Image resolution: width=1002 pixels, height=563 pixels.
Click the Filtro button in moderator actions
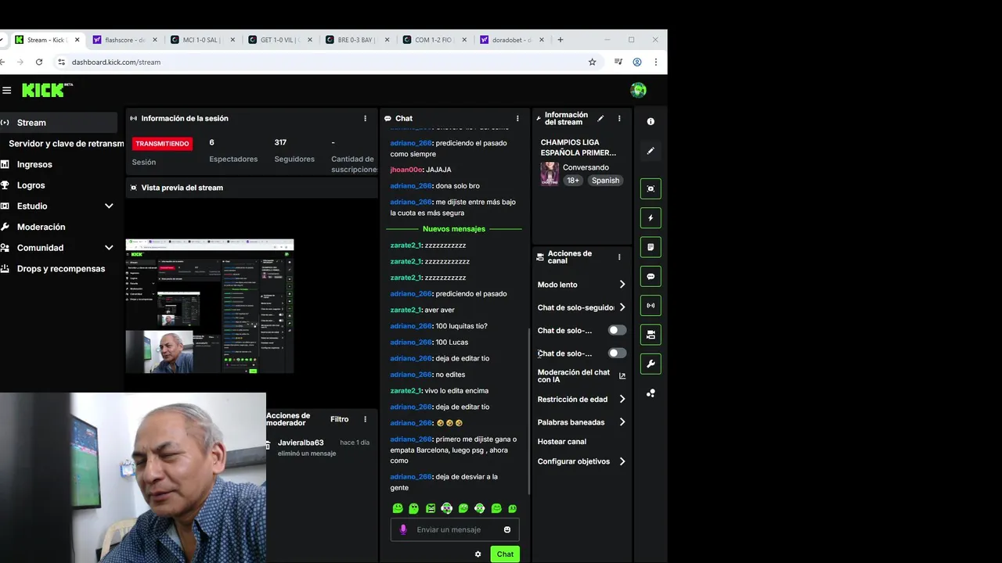(x=339, y=419)
